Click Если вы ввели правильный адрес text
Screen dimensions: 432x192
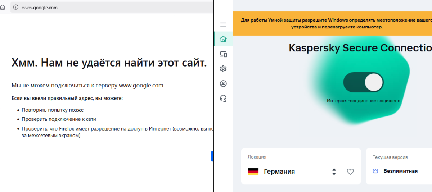tap(67, 98)
